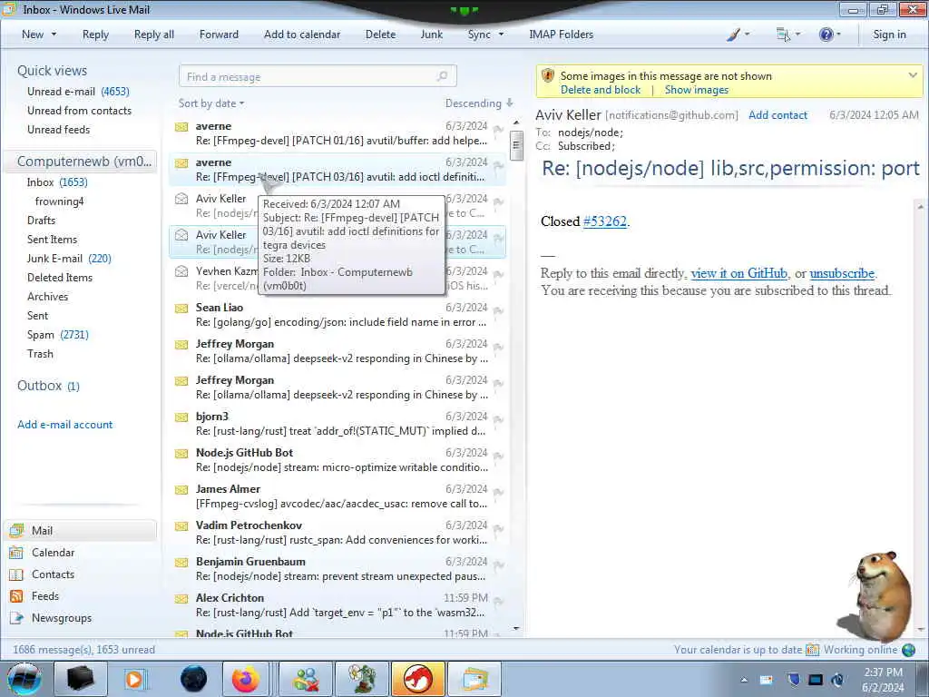Open Sort by date dropdown

(211, 103)
